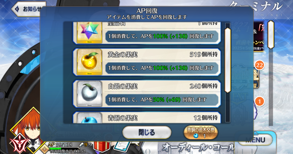Click the 閉じる button
Image resolution: width=293 pixels, height=154 pixels.
[147, 132]
